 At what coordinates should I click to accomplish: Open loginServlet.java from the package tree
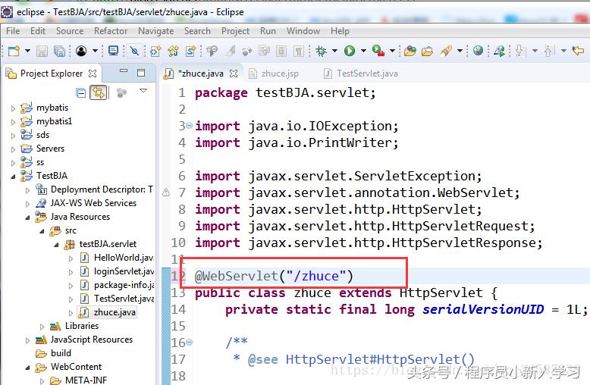pyautogui.click(x=123, y=271)
